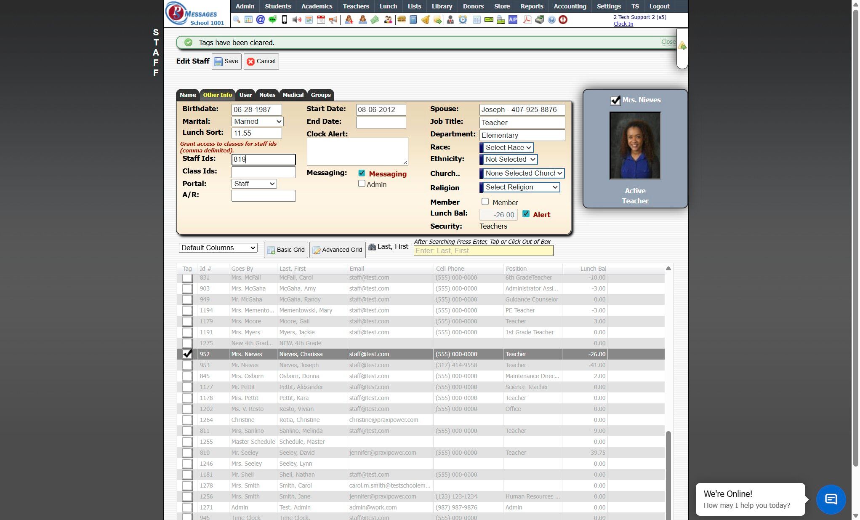Click the magnifying glass search icon

[237, 20]
